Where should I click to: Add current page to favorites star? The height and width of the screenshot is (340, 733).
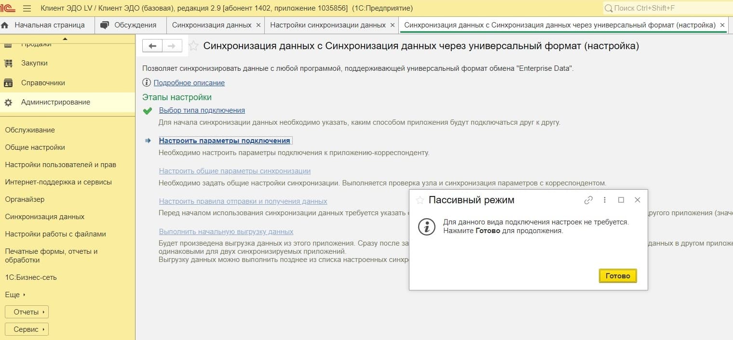pos(193,46)
